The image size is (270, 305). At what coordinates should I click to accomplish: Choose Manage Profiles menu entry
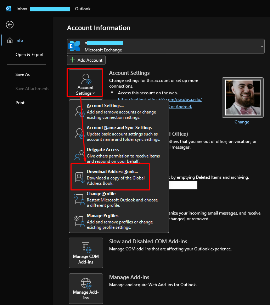(119, 221)
